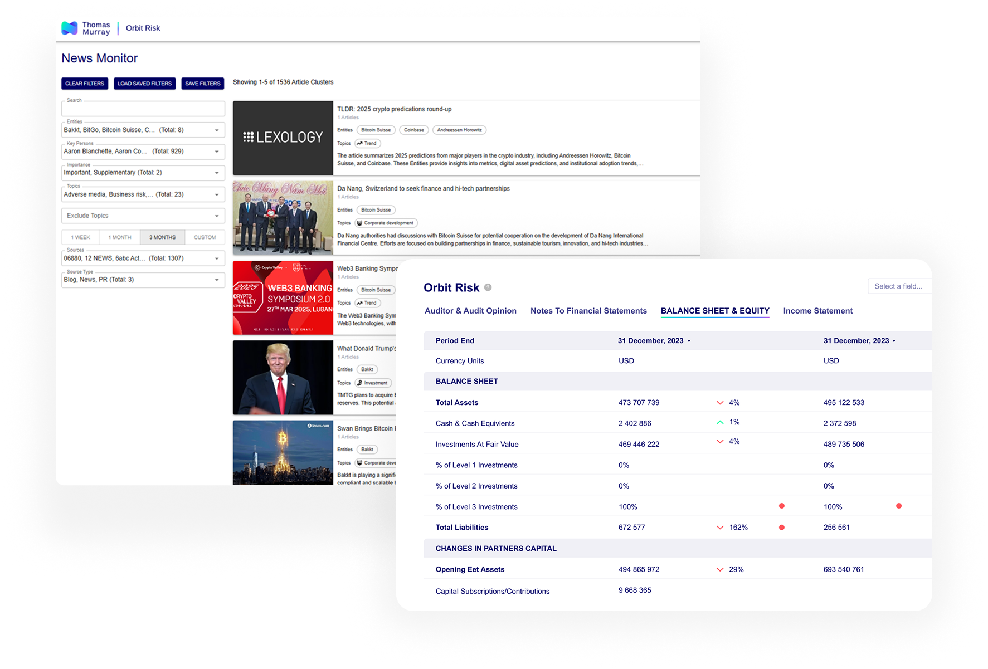
Task: Switch to Income Statement tab
Action: [818, 311]
